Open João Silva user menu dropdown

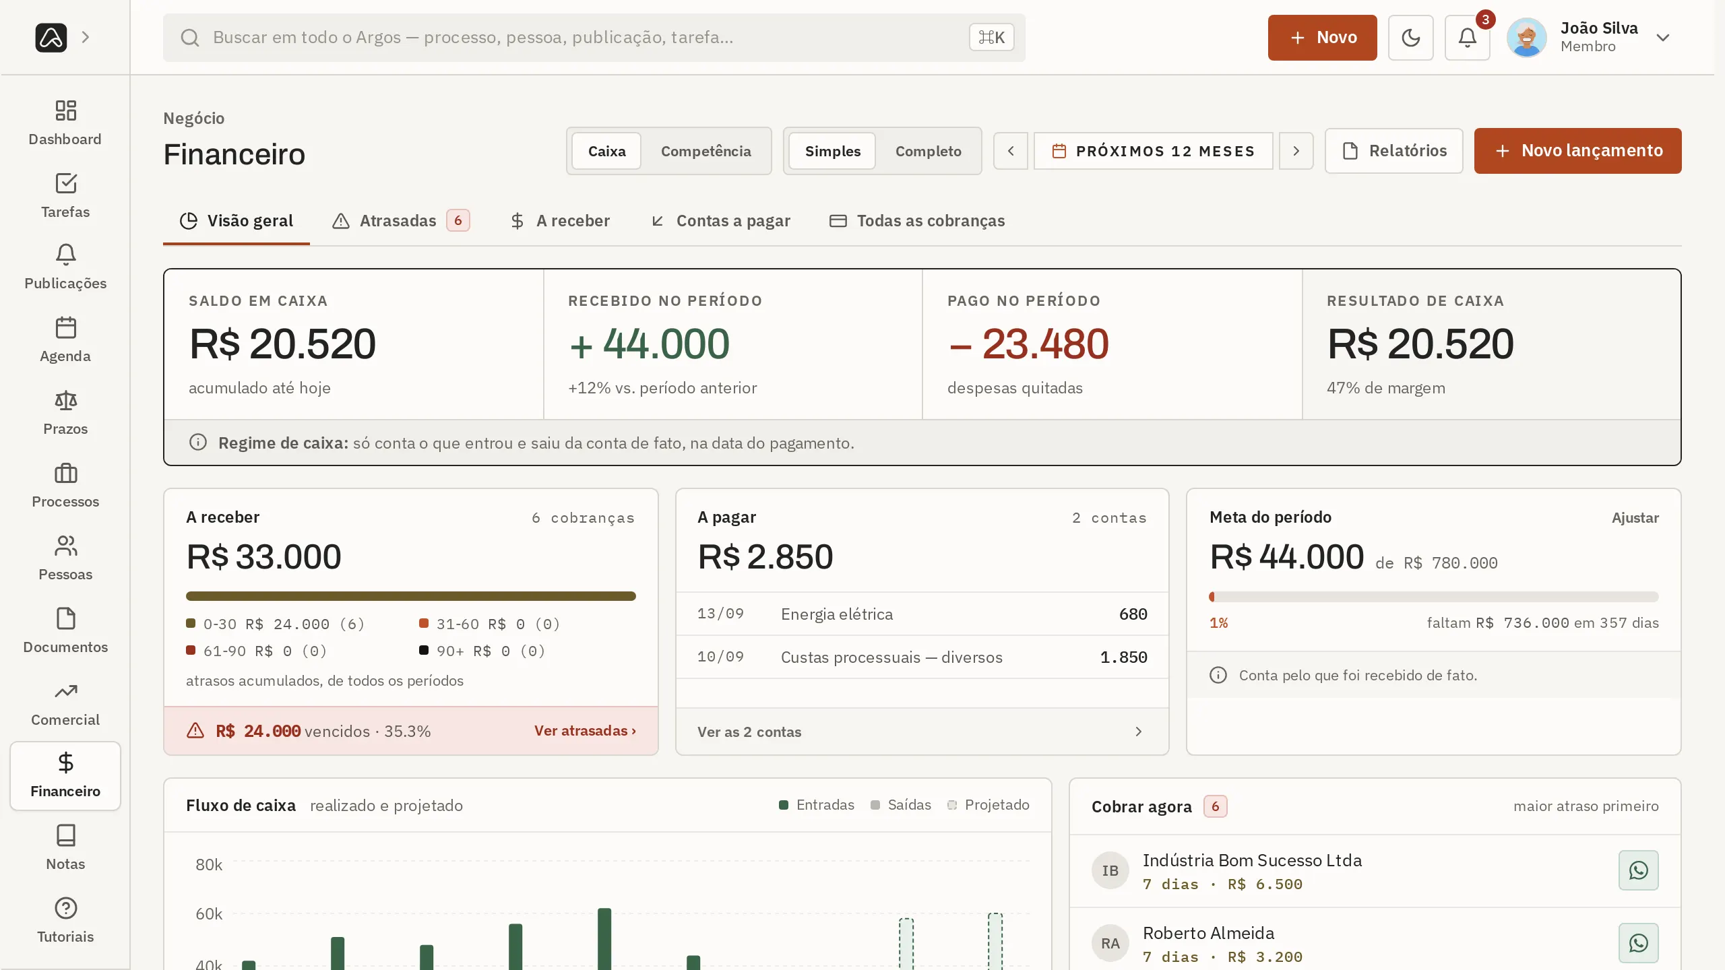tap(1590, 38)
